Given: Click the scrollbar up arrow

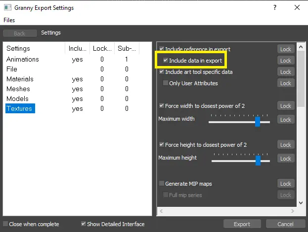Looking at the screenshot, I should [300, 47].
